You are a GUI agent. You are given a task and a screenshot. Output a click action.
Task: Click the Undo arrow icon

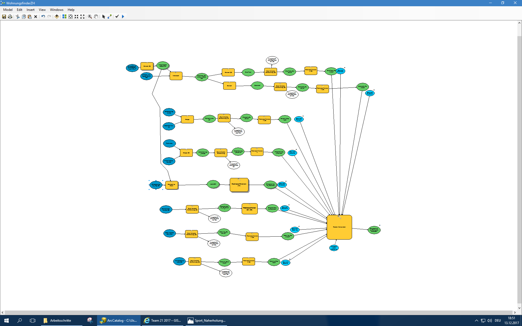click(43, 17)
